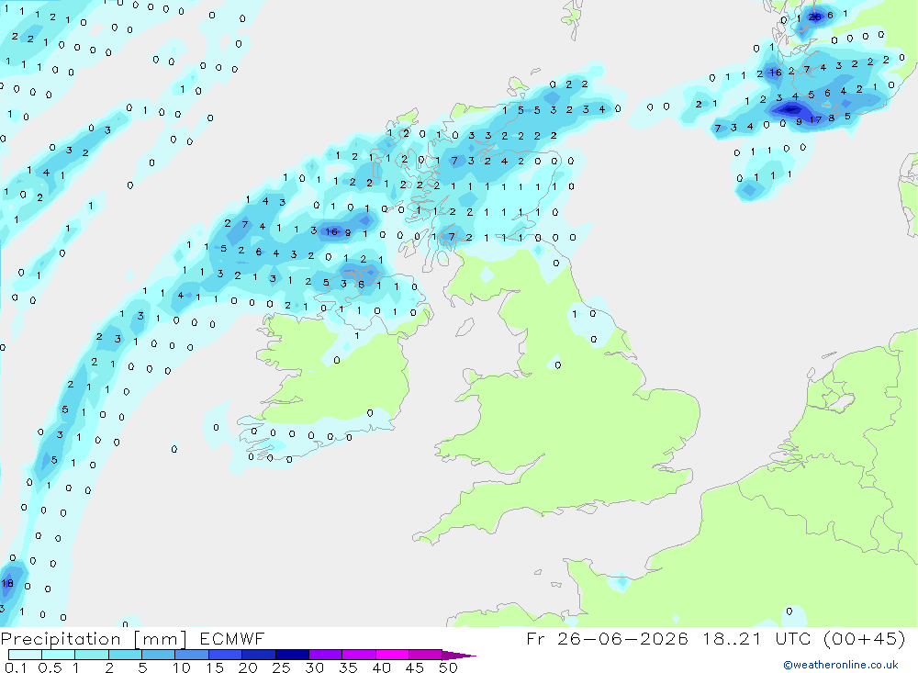Click the legend label "0.1"
The width and height of the screenshot is (918, 673).
tap(16, 667)
